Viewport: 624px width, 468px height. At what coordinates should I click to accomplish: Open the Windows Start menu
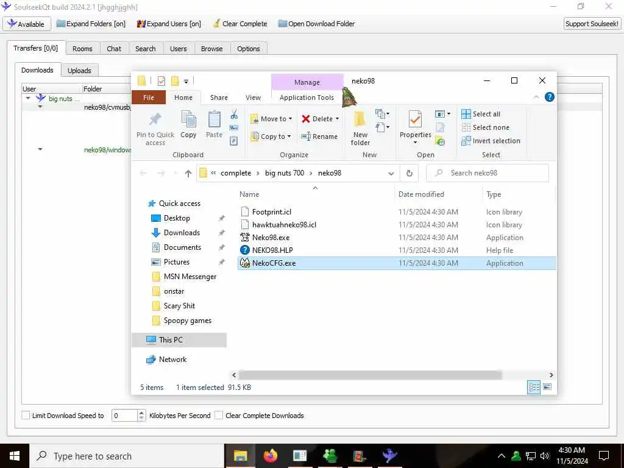coord(15,456)
